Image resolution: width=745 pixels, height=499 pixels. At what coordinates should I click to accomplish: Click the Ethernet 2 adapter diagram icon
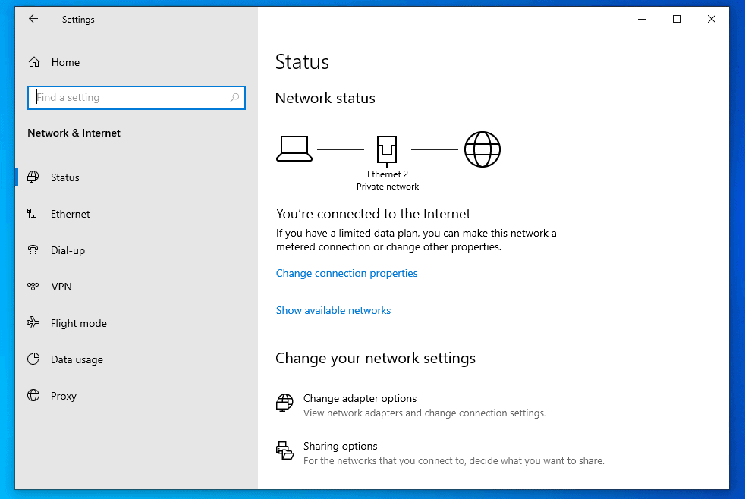387,150
